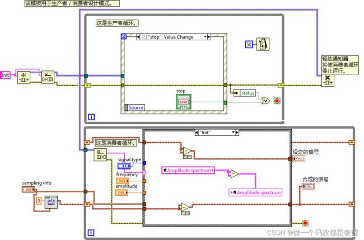Select the top subtract node in Init case
364x240 pixels.
pos(188,152)
